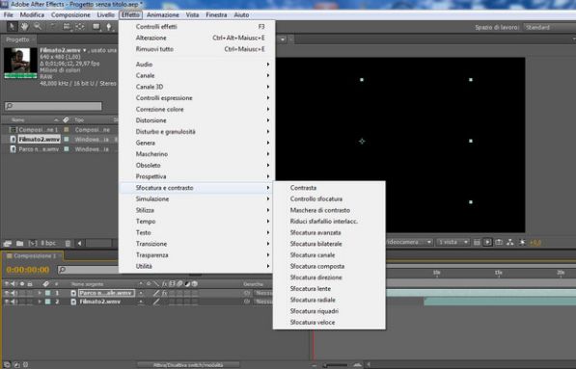Toggle shy switch on Filmato2.wmv layer
Screen dimensions: 576x369
pos(141,302)
